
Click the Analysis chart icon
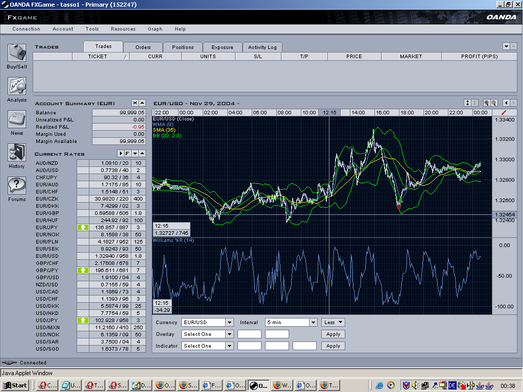point(17,87)
